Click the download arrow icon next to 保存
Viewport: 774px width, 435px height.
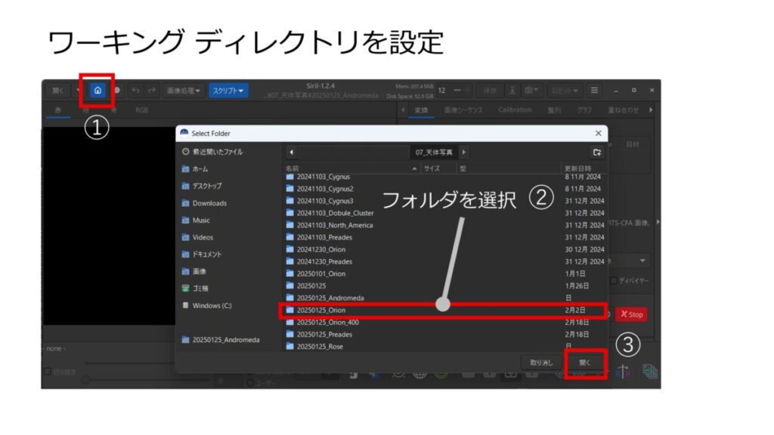click(x=512, y=91)
